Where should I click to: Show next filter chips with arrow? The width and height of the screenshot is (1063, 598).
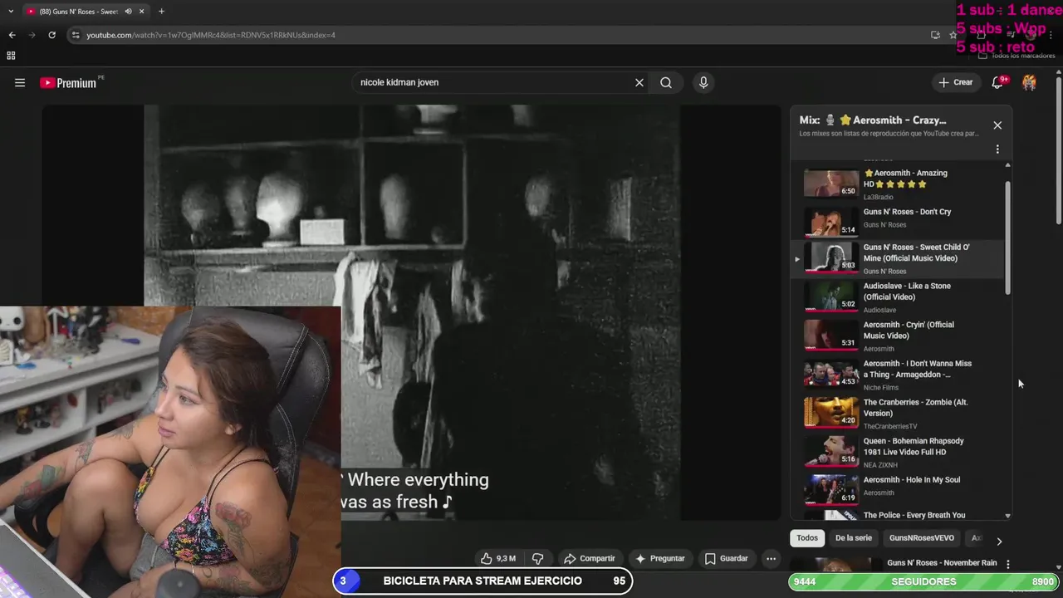[x=999, y=541]
